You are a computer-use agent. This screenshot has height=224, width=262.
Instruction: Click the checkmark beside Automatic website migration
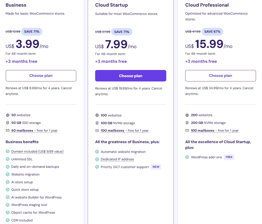click(x=97, y=152)
